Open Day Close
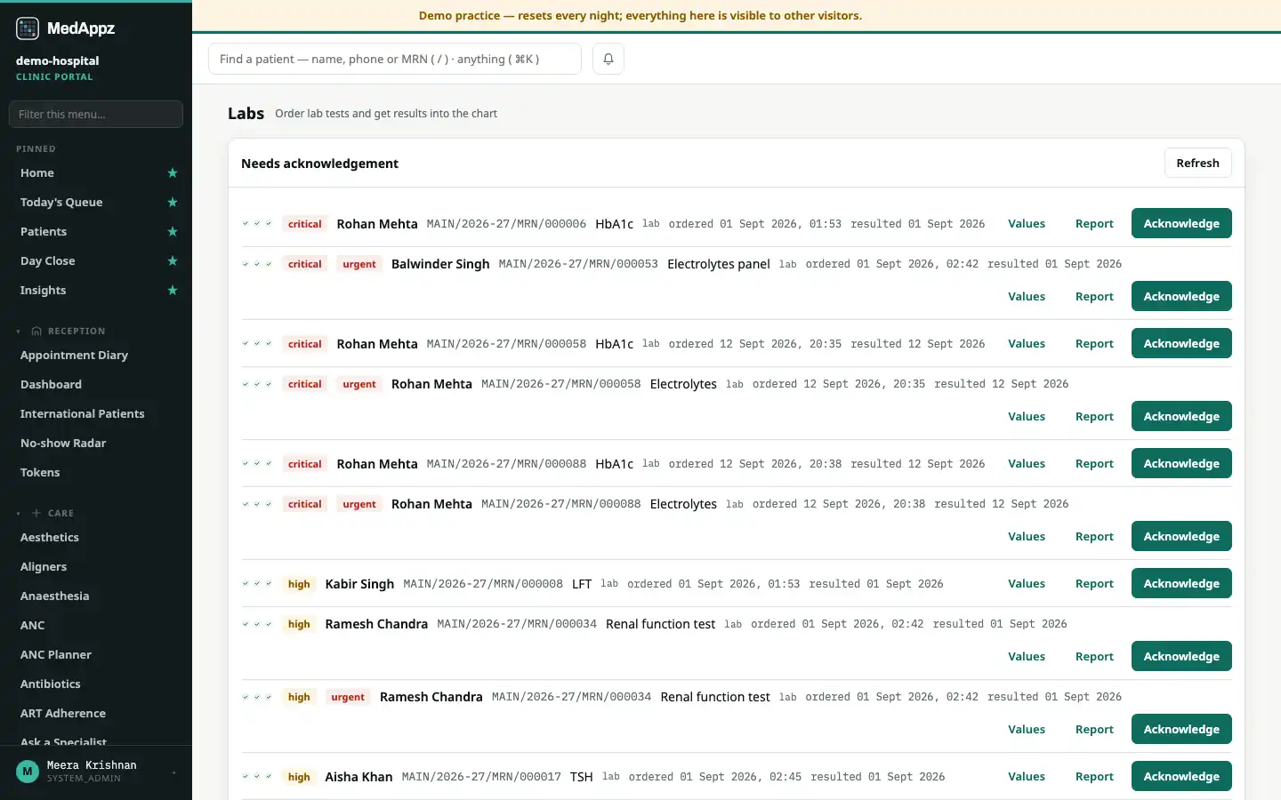 (x=48, y=261)
